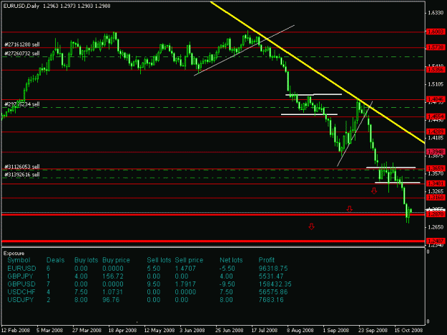Click the GBPJPY profit value 5531.47
The width and height of the screenshot is (447, 335).
point(271,276)
